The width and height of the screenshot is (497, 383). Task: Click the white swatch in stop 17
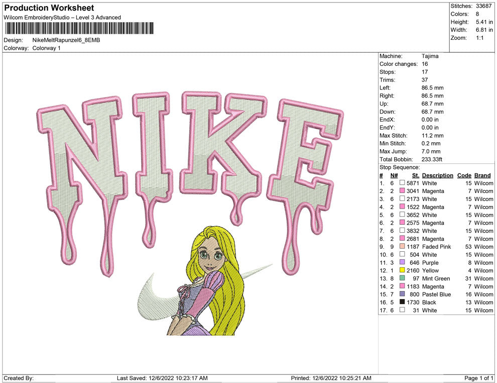[402, 310]
